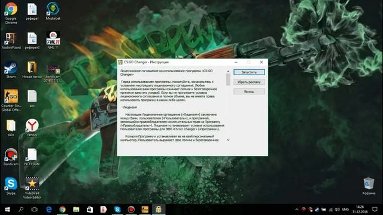Switch to Chrome in the taskbar

pyautogui.click(x=62, y=210)
